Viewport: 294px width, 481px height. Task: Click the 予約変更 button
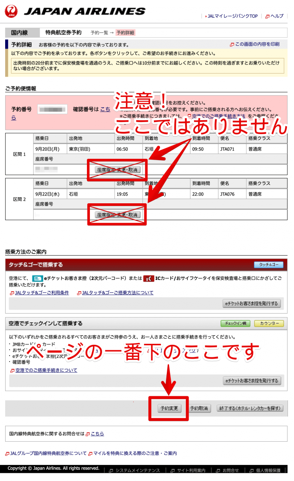tap(169, 408)
